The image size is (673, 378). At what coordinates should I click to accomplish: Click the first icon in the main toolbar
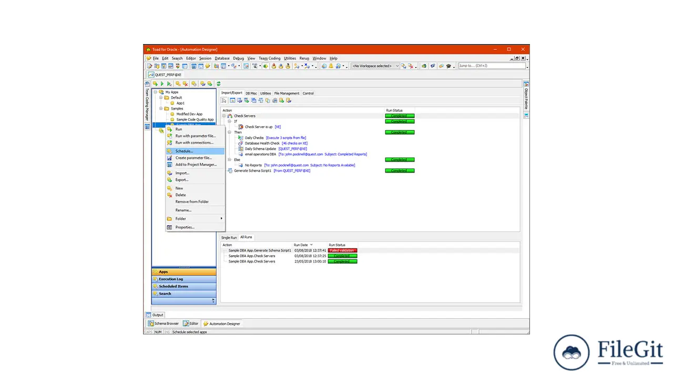coord(149,66)
